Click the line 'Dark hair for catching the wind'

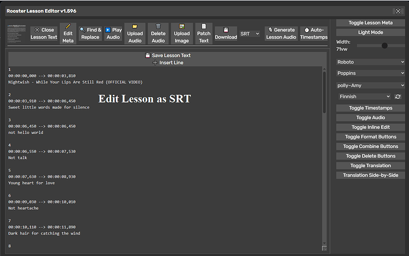[44, 233]
